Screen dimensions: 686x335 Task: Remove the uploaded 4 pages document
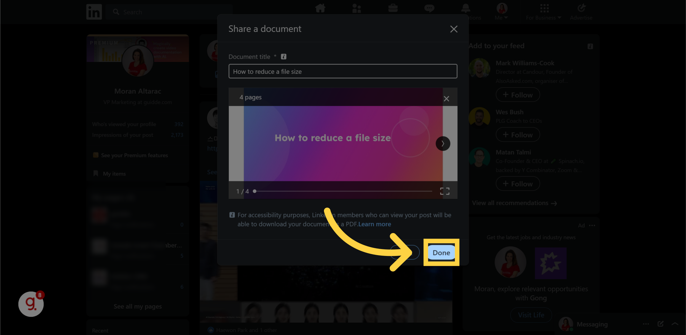click(x=446, y=99)
